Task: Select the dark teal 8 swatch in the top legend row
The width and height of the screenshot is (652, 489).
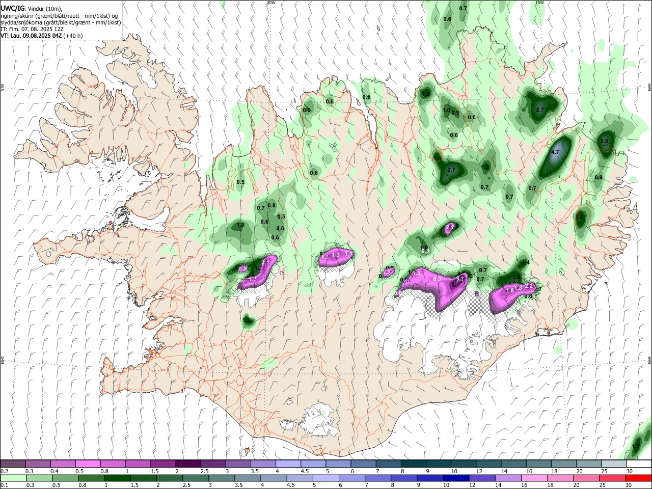Action: coord(413,464)
